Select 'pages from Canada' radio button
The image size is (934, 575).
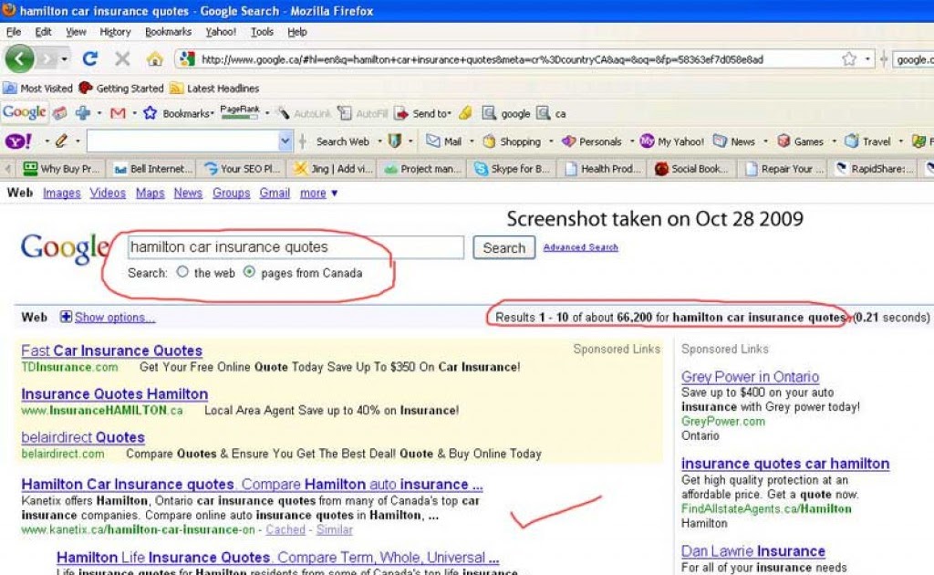pyautogui.click(x=249, y=272)
